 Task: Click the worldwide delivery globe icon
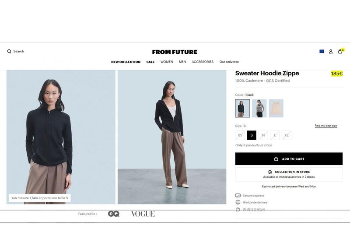pyautogui.click(x=238, y=202)
